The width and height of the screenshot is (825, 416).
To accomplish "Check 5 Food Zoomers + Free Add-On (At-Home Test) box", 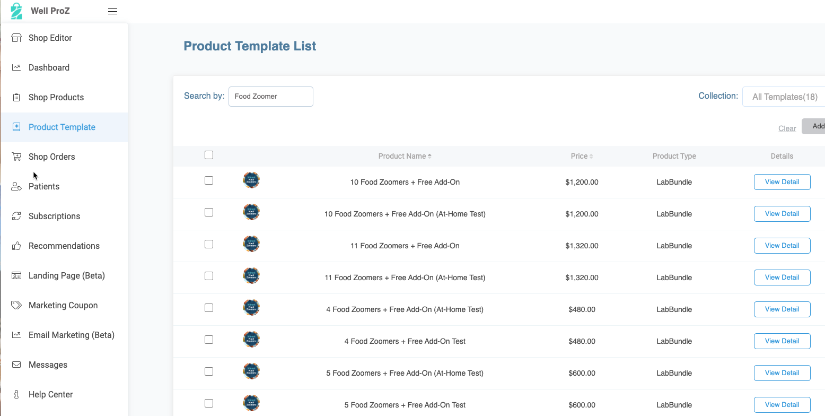I will click(209, 371).
